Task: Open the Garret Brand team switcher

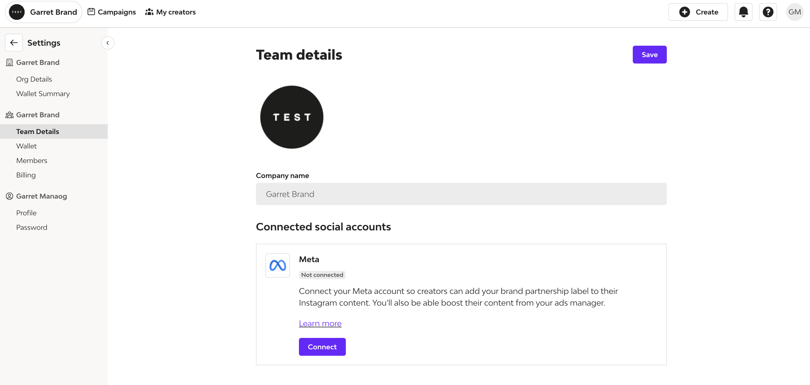Action: [44, 12]
